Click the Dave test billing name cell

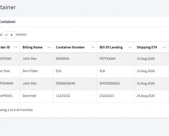coord(37,96)
